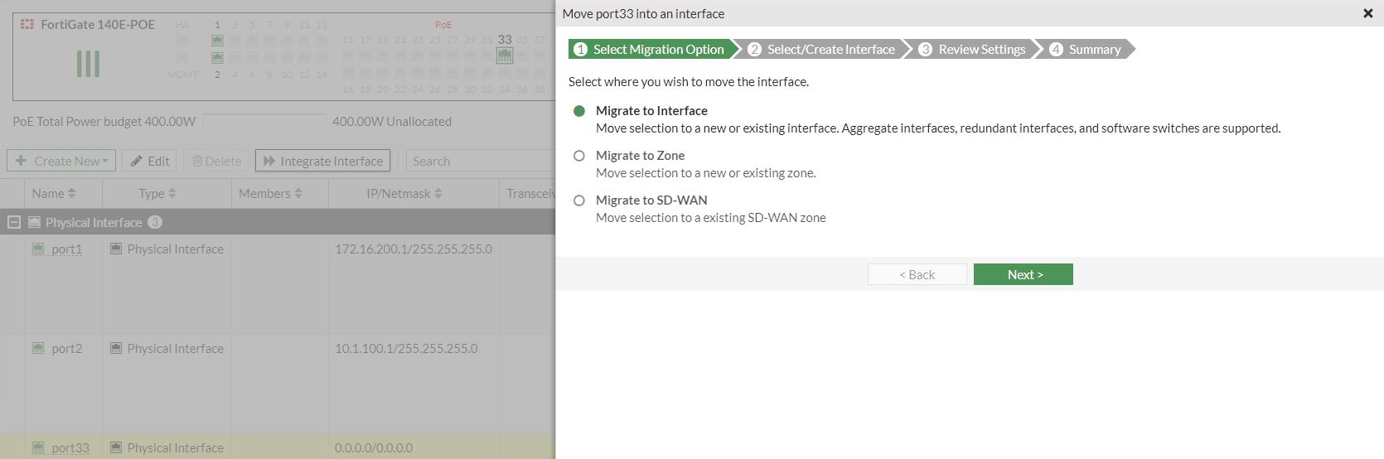Sort the table by Name column

click(x=53, y=193)
